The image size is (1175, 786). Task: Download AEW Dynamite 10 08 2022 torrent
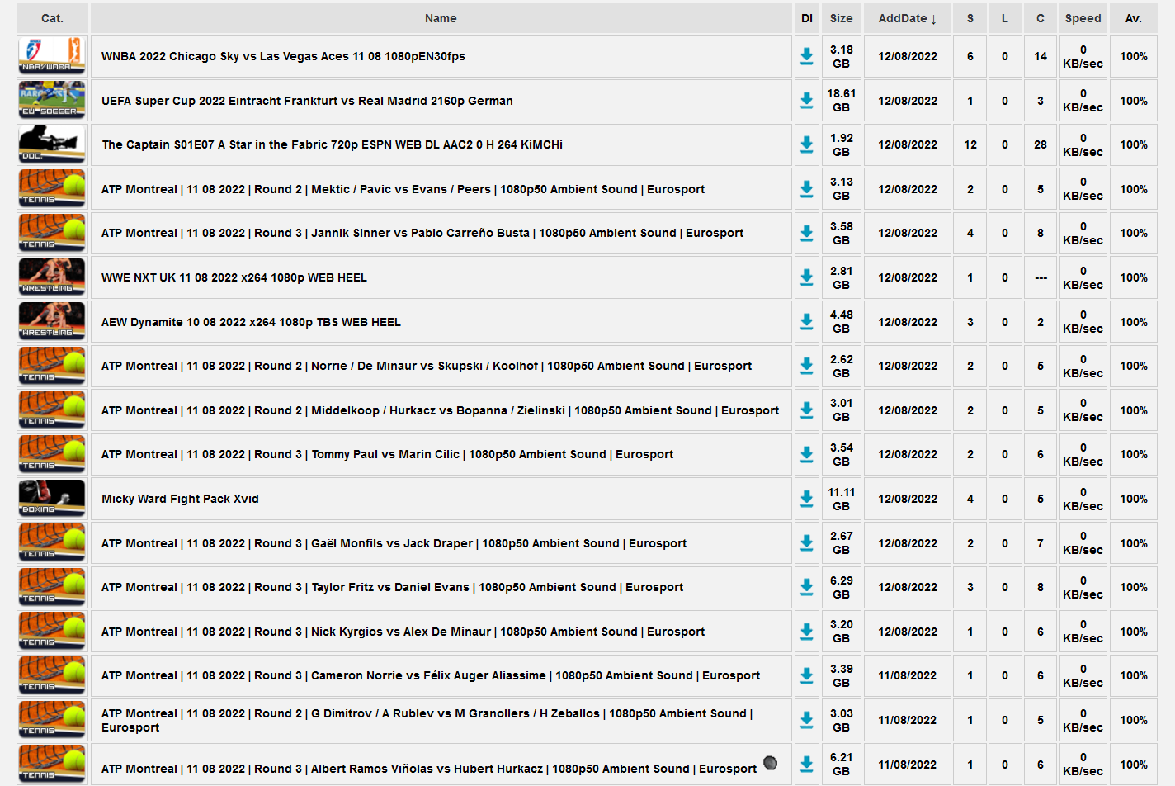806,322
